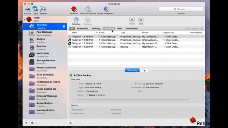Image resolution: width=228 pixels, height=128 pixels.
Task: Open the gear action menu dropdown
Action: (x=34, y=123)
